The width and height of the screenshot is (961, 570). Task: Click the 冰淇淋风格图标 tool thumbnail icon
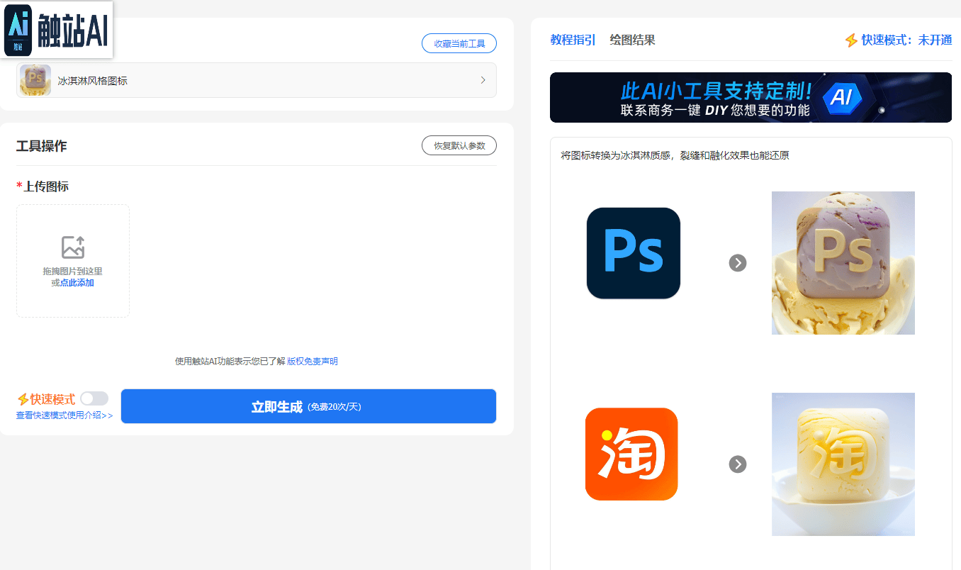tap(35, 80)
